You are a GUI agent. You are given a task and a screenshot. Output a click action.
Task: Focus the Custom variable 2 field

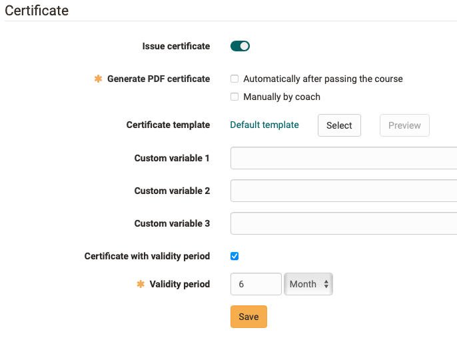(344, 191)
